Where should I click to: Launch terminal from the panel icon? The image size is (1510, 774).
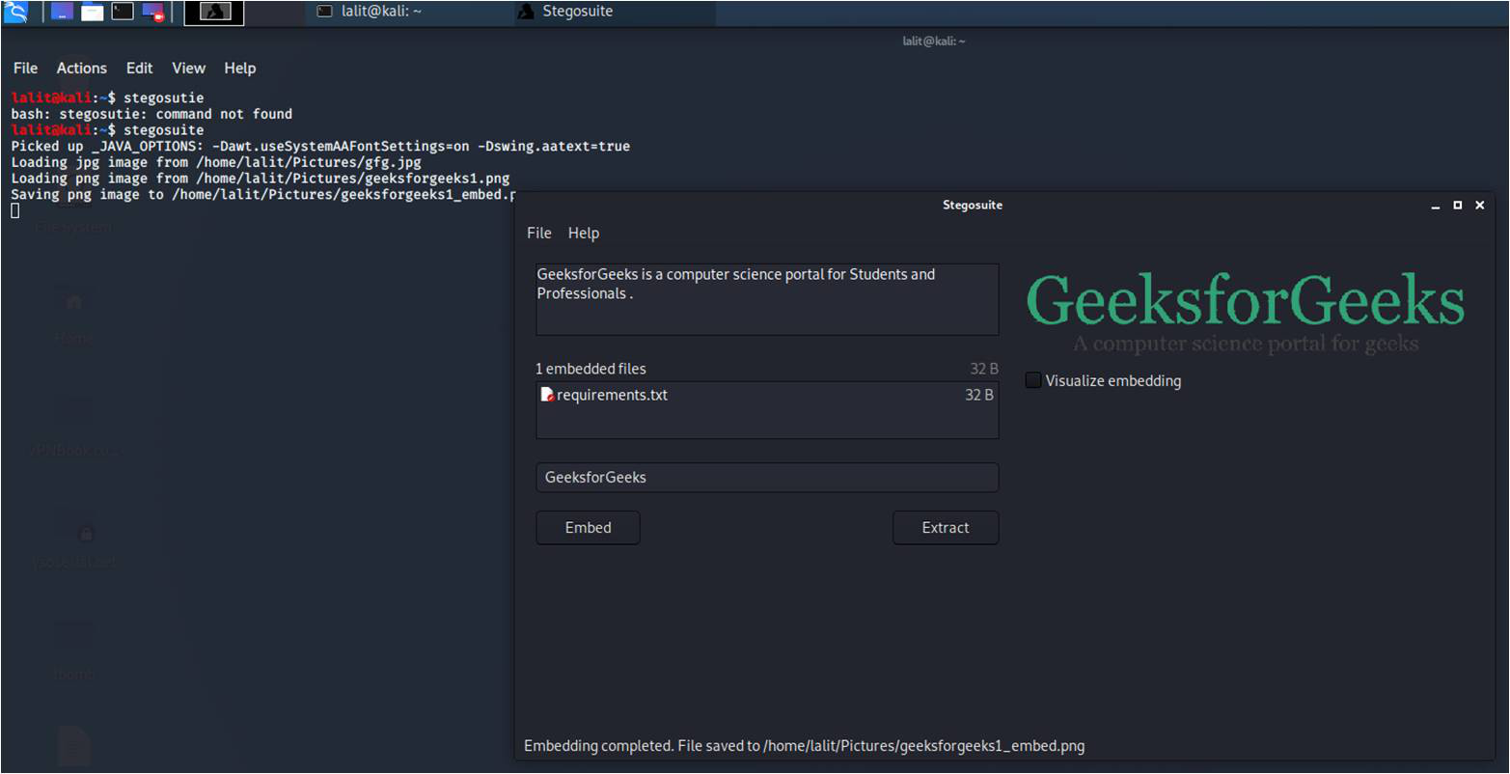pos(123,12)
